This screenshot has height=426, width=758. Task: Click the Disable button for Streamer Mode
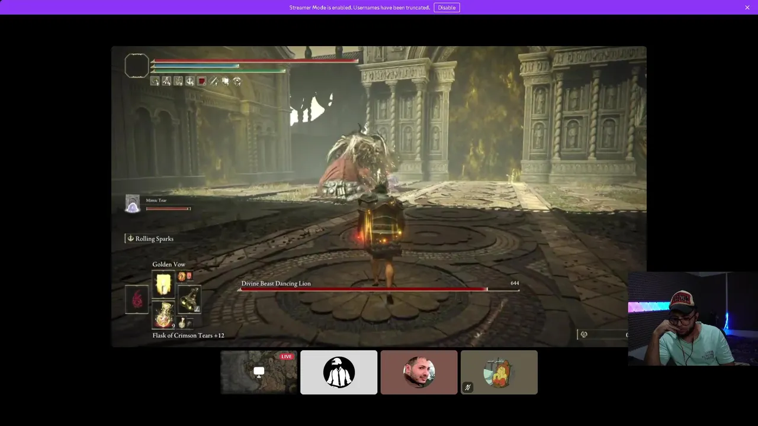tap(447, 8)
